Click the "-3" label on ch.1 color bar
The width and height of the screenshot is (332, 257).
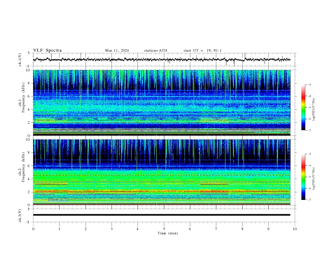pos(309,84)
